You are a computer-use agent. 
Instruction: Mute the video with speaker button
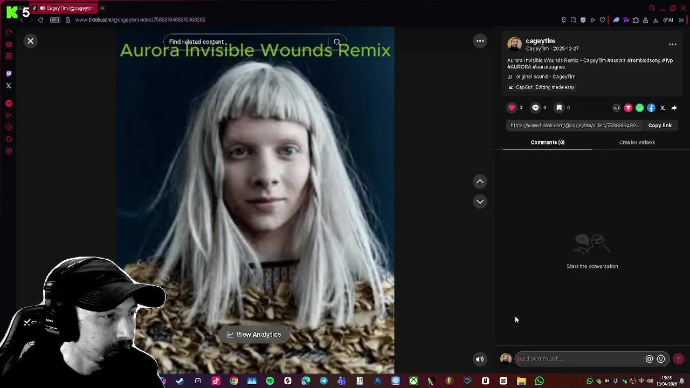480,359
